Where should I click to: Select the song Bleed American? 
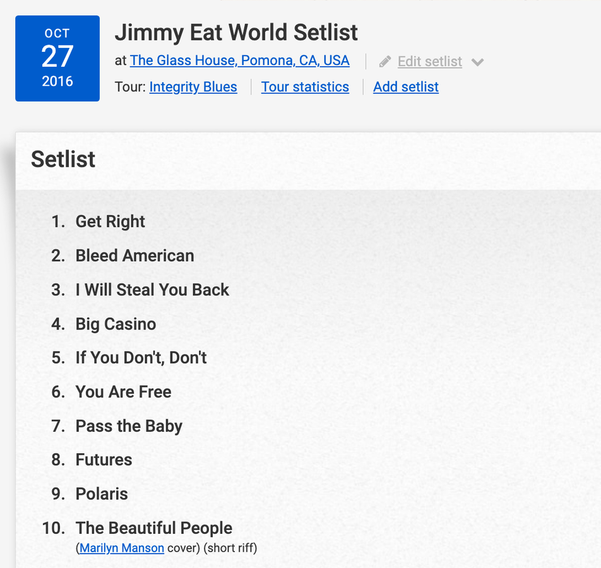click(134, 256)
